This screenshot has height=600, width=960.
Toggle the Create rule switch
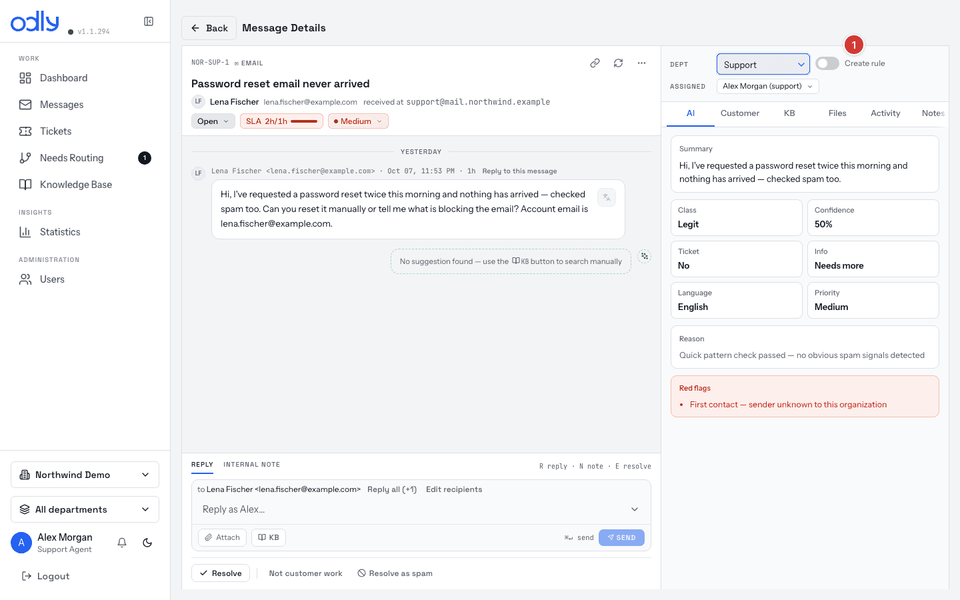[x=827, y=63]
